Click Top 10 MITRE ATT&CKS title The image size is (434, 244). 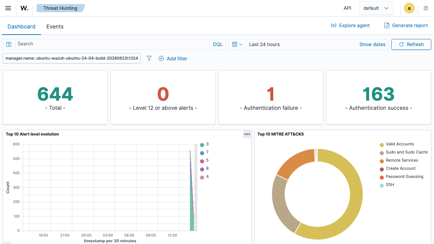point(281,134)
